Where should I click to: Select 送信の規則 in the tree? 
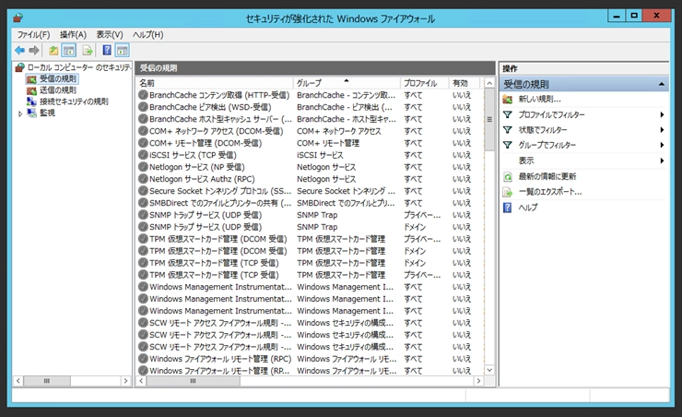[58, 90]
